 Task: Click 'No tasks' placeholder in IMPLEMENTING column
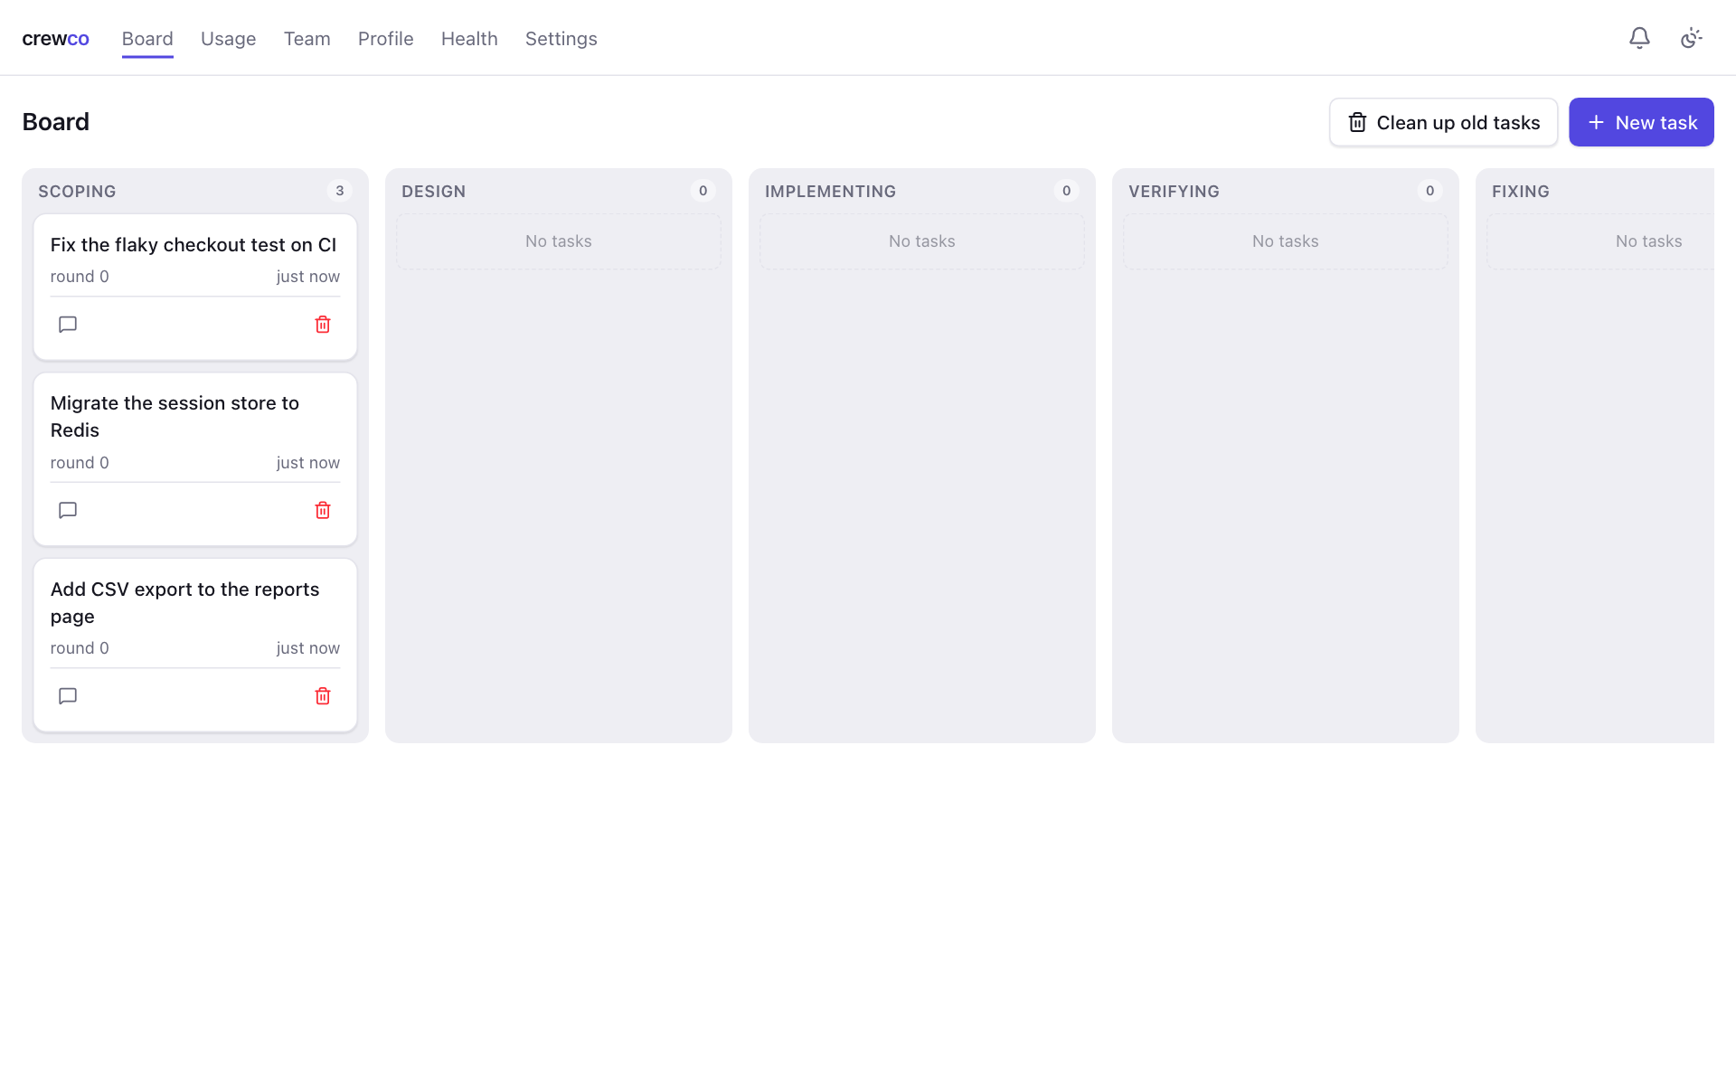922,241
